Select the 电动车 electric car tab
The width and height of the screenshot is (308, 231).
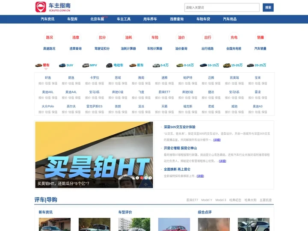point(115,65)
